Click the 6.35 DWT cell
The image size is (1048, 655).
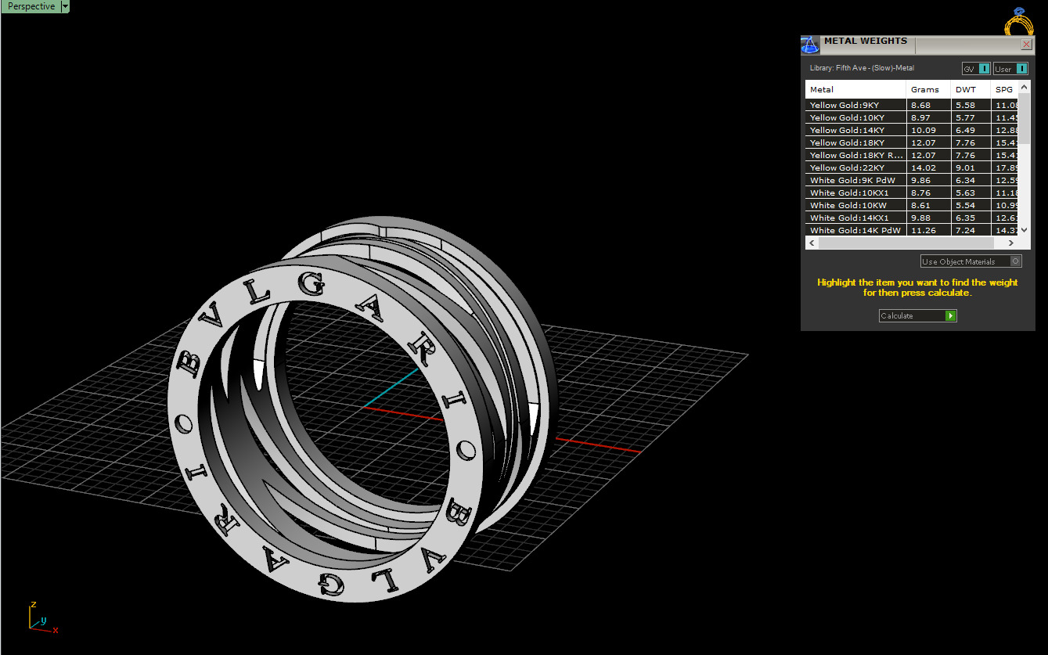click(971, 218)
